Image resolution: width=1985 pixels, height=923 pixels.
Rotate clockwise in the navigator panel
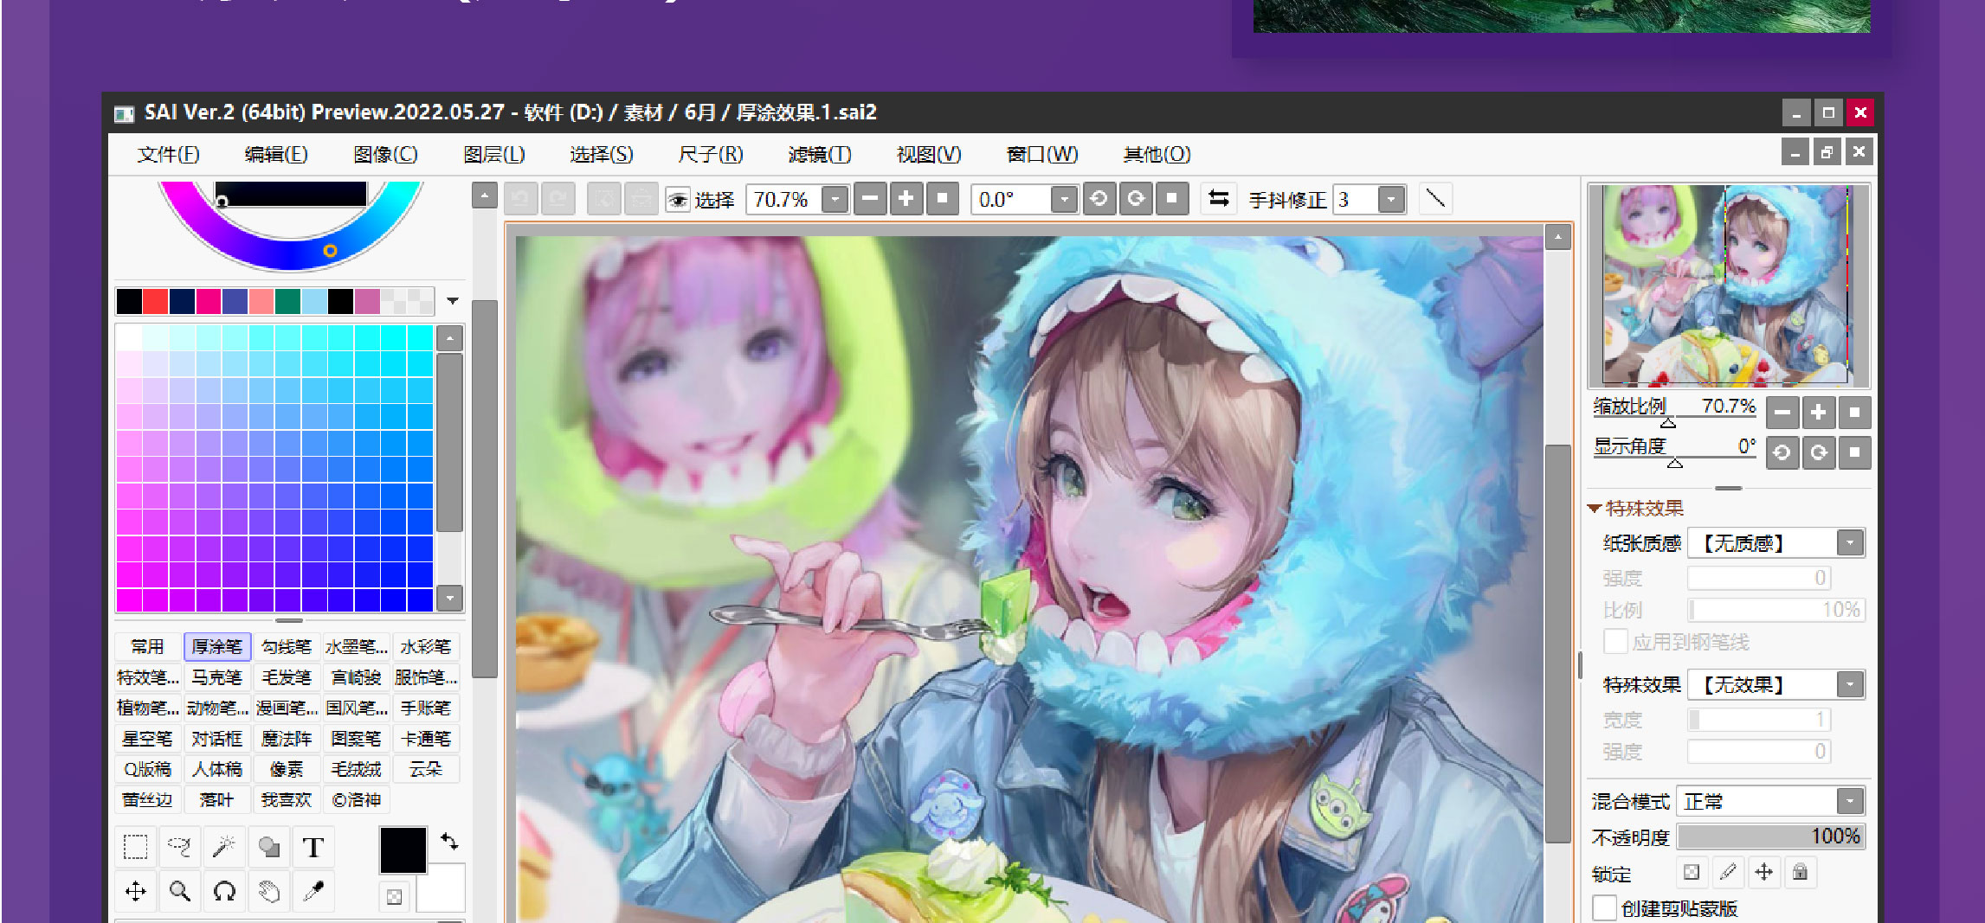pos(1818,452)
